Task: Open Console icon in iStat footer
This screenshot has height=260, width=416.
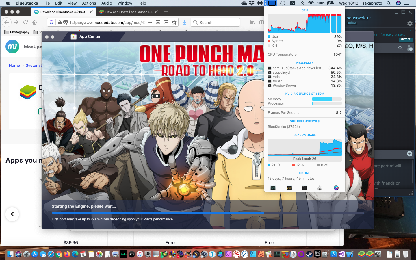Action: tap(289, 188)
